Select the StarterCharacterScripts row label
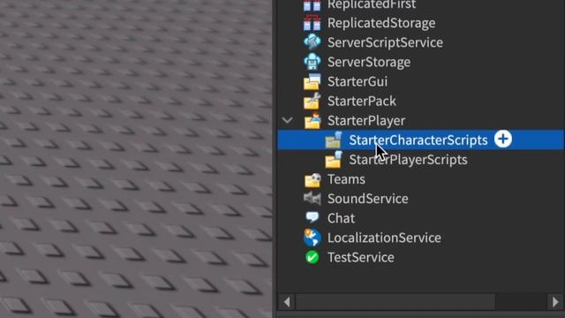Viewport: 565px width, 318px height. 418,140
